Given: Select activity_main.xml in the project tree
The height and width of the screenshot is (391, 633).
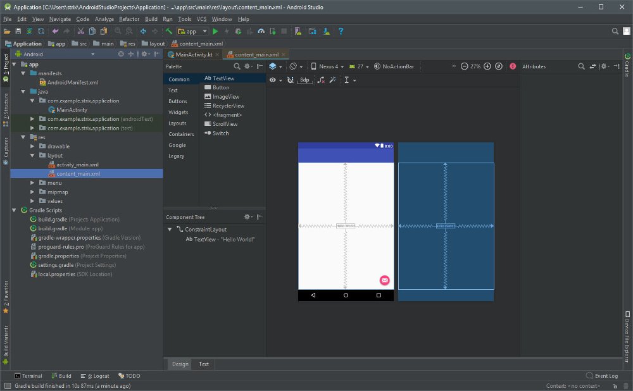Looking at the screenshot, I should pos(77,164).
